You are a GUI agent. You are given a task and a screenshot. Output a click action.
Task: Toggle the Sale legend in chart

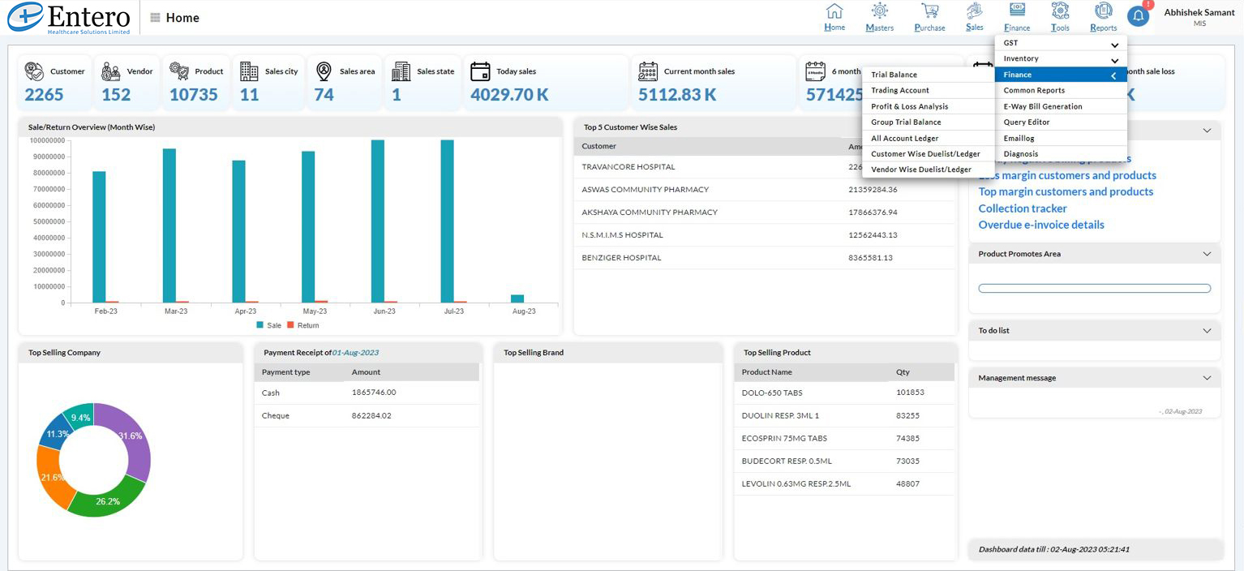(x=269, y=325)
